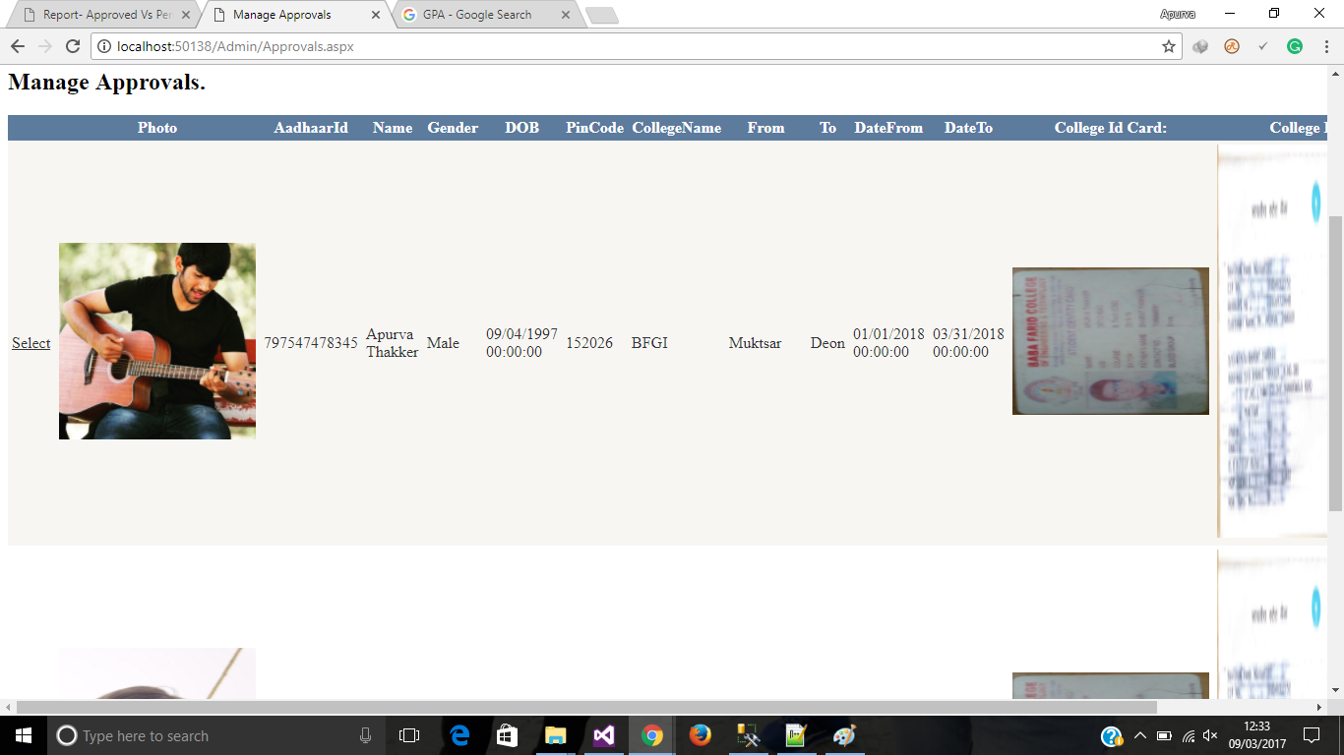This screenshot has height=755, width=1344.
Task: Click the BFGI college name cell
Action: pos(649,343)
